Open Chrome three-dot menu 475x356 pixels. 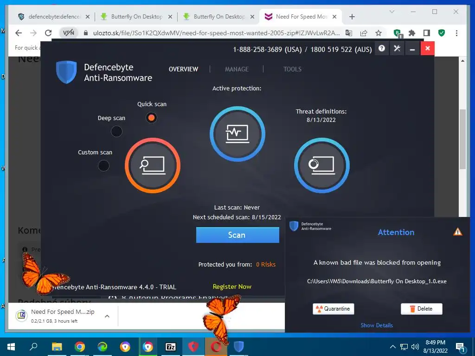(x=456, y=33)
